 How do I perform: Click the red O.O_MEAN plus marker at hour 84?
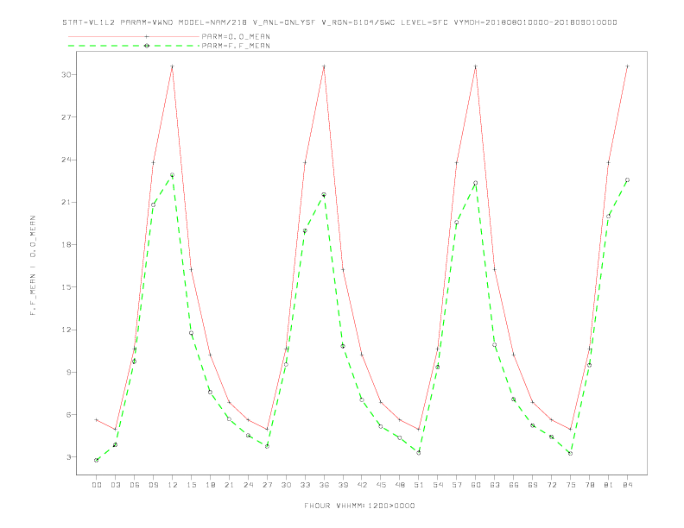click(627, 66)
